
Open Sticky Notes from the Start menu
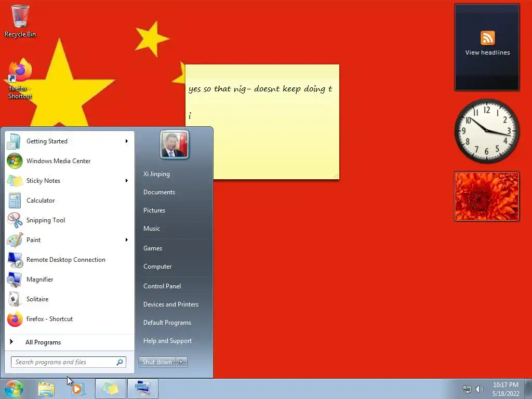pos(70,180)
